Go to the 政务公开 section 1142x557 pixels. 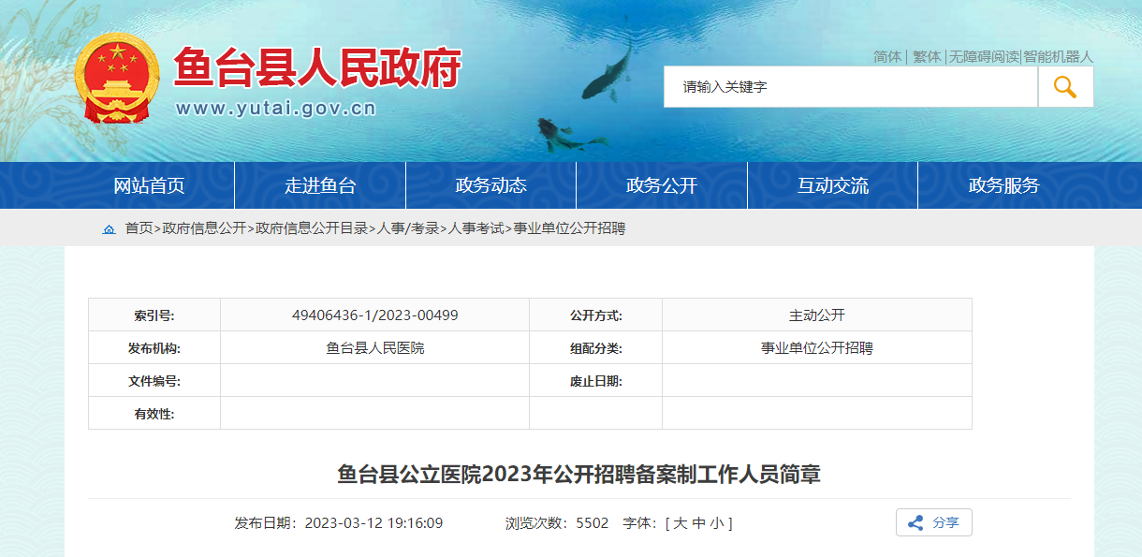(662, 185)
